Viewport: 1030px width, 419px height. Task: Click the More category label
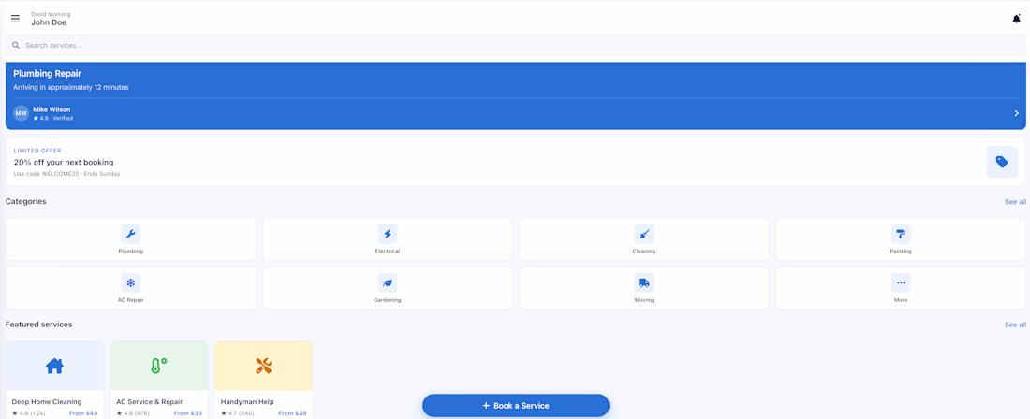coord(901,299)
